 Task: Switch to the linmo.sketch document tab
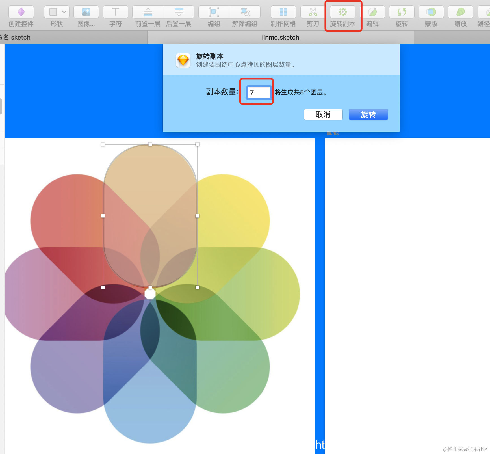point(281,37)
